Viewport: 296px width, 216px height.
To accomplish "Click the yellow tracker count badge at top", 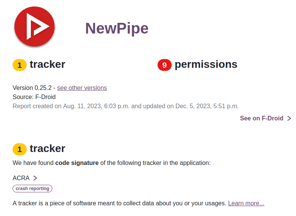I will [x=19, y=65].
